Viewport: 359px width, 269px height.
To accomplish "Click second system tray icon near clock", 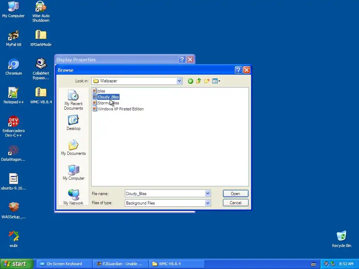I will 333,264.
